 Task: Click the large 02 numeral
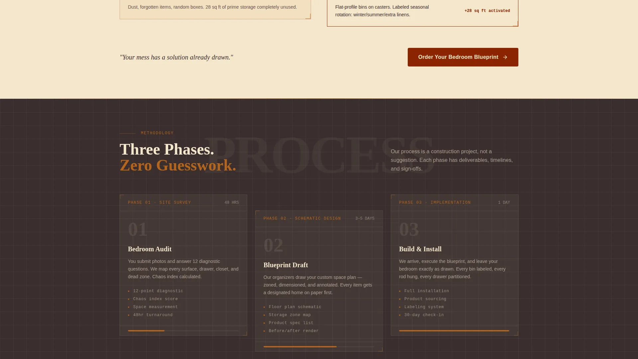pyautogui.click(x=273, y=245)
